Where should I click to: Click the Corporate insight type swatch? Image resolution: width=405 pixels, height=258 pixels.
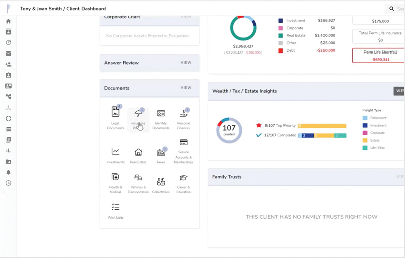coord(365,133)
